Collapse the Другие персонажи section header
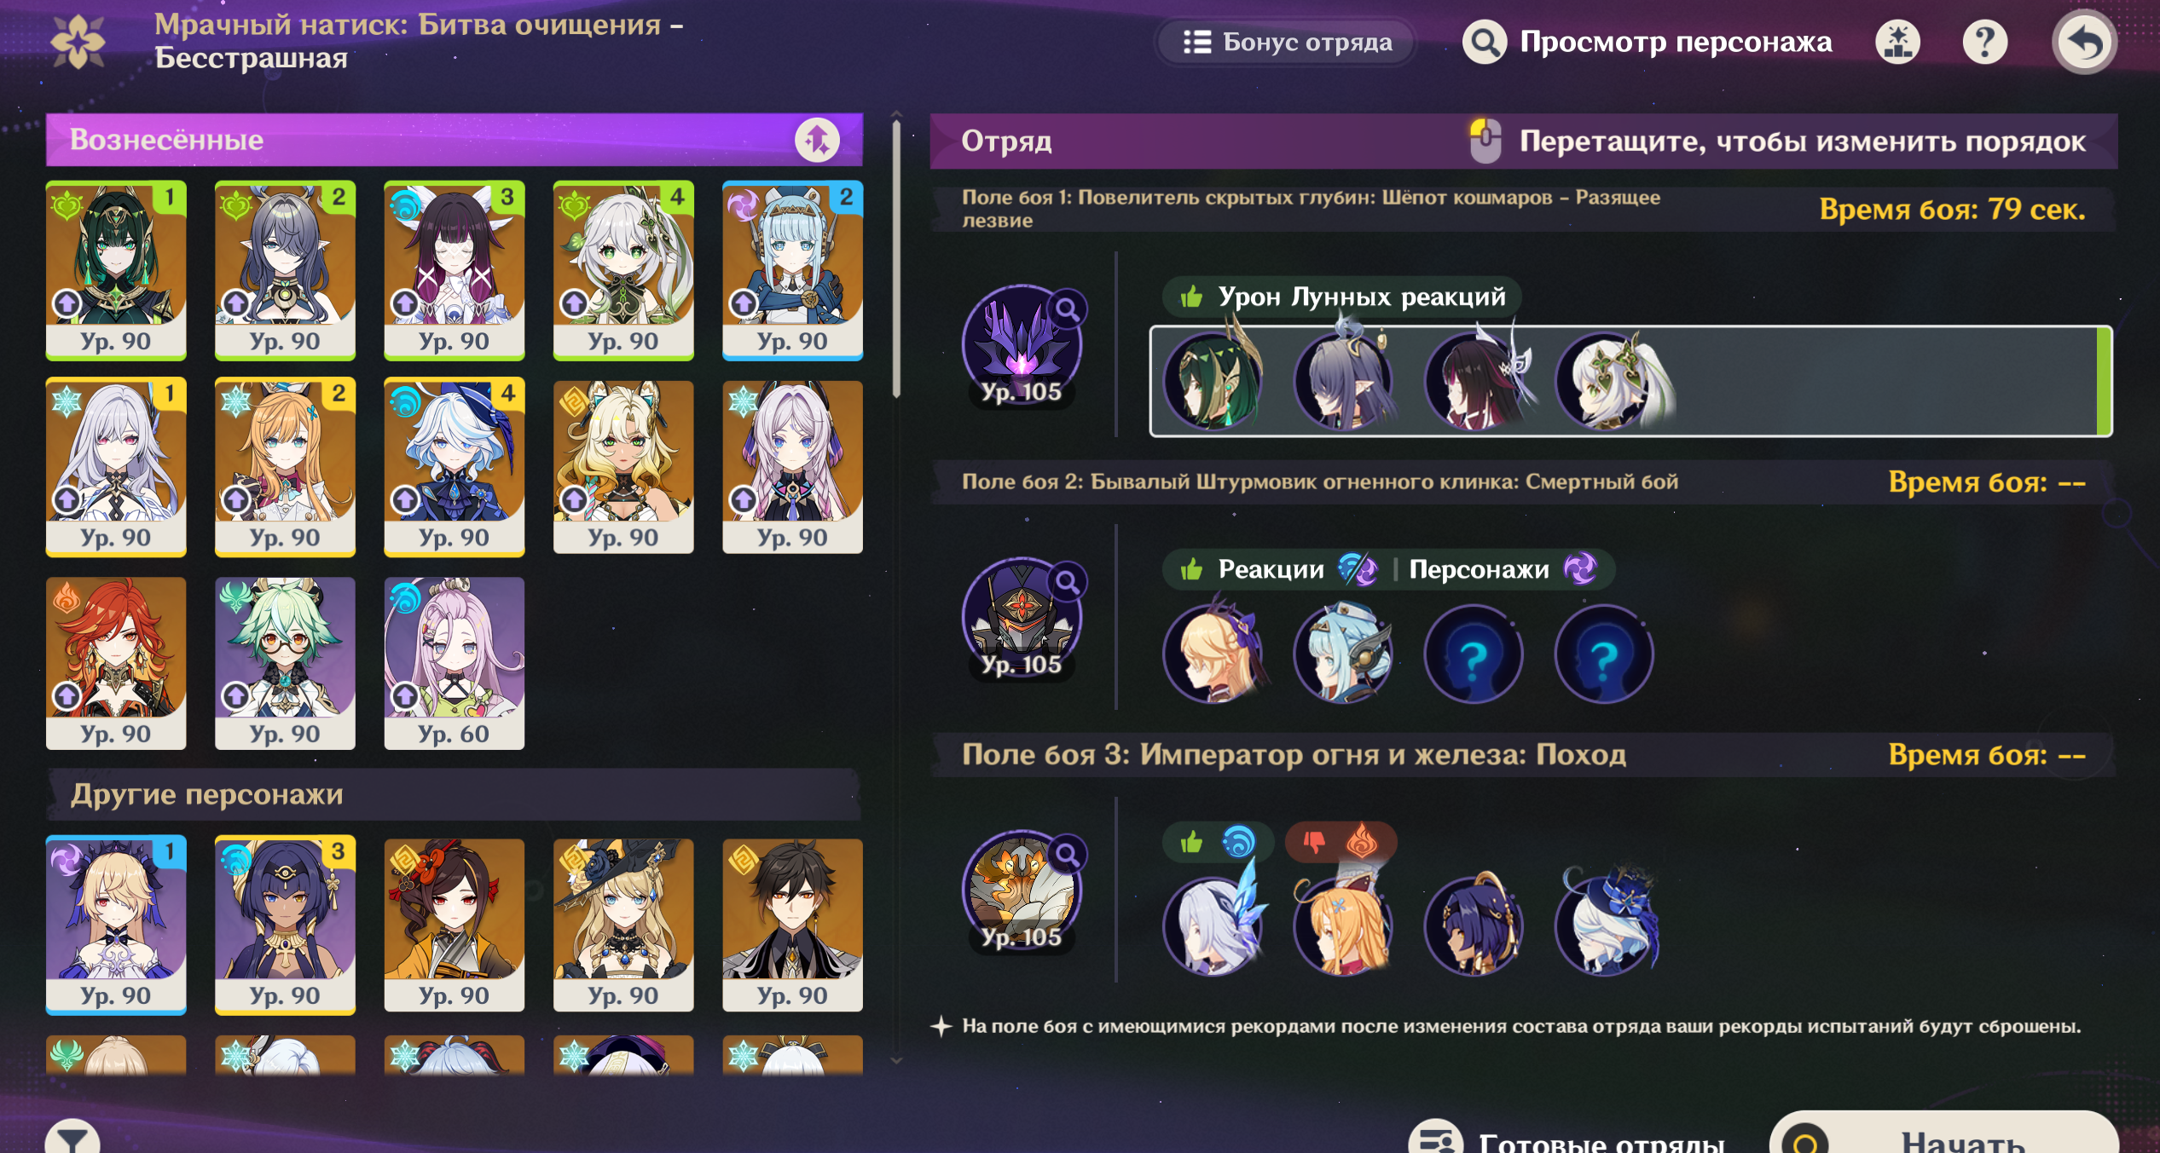2160x1153 pixels. (454, 794)
